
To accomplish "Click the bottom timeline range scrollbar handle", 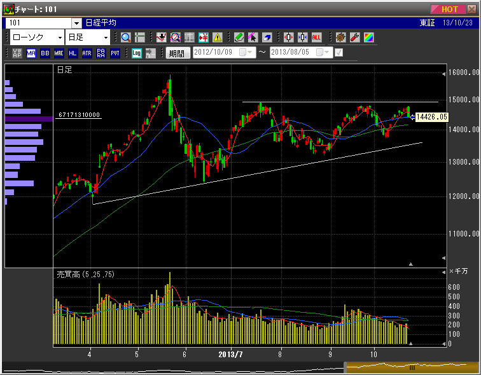I will pos(412,367).
